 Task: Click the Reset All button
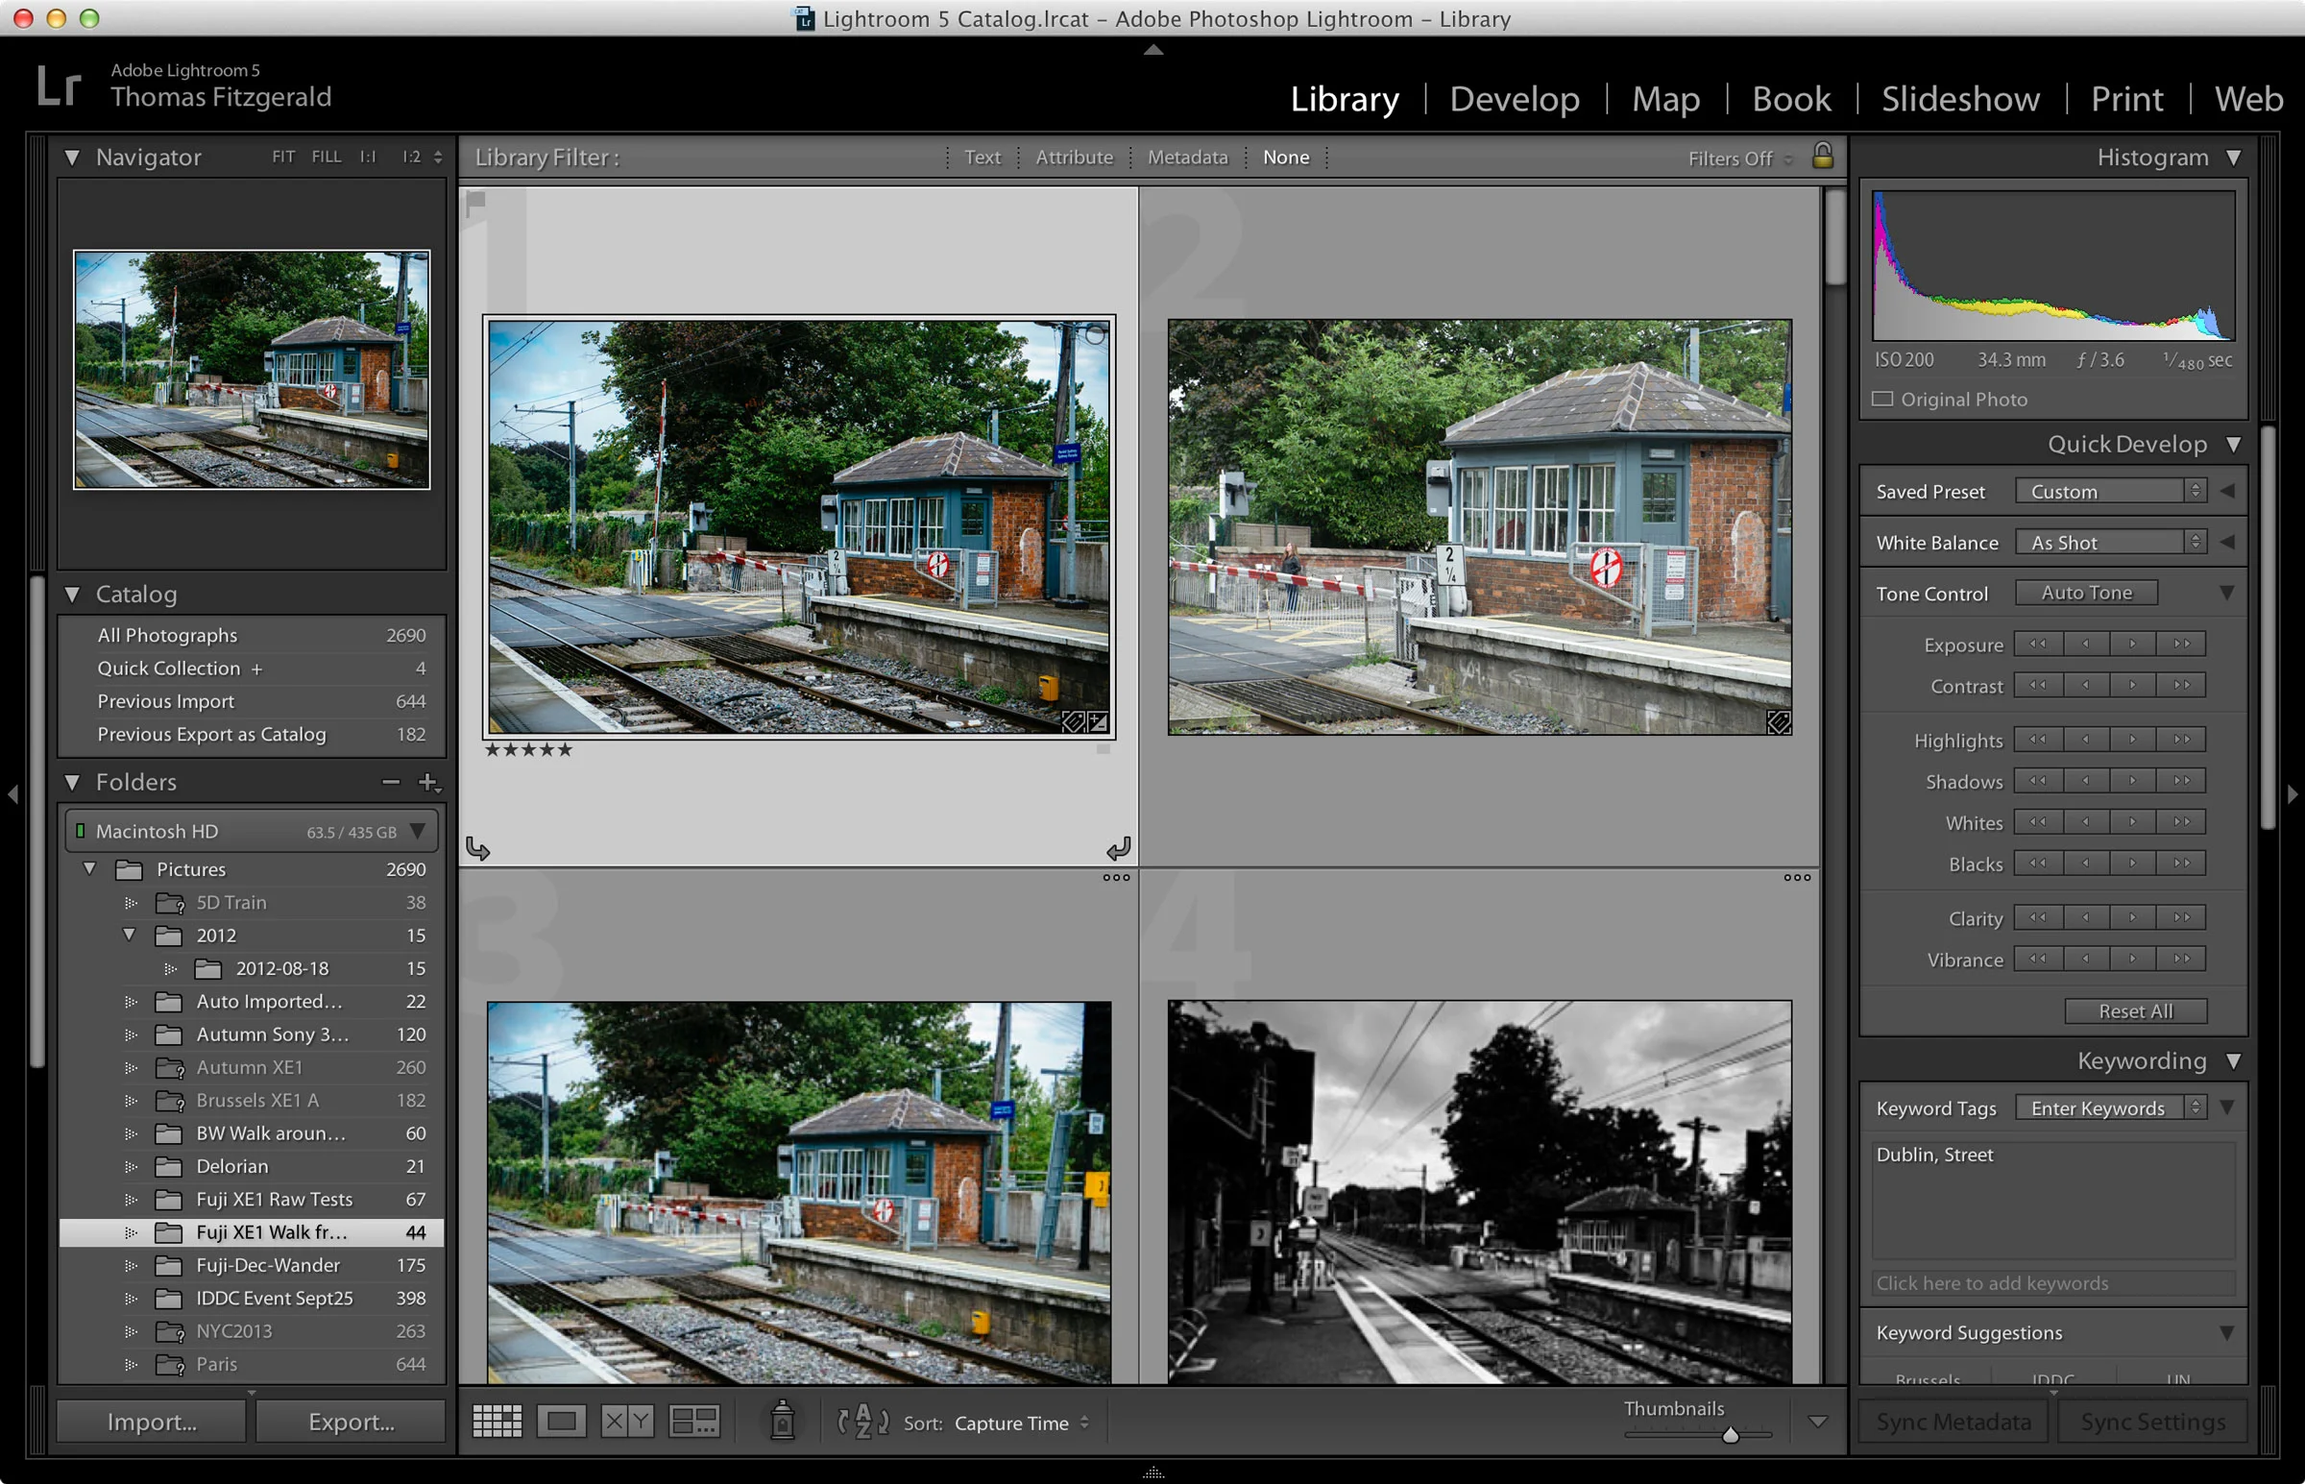click(2135, 1010)
